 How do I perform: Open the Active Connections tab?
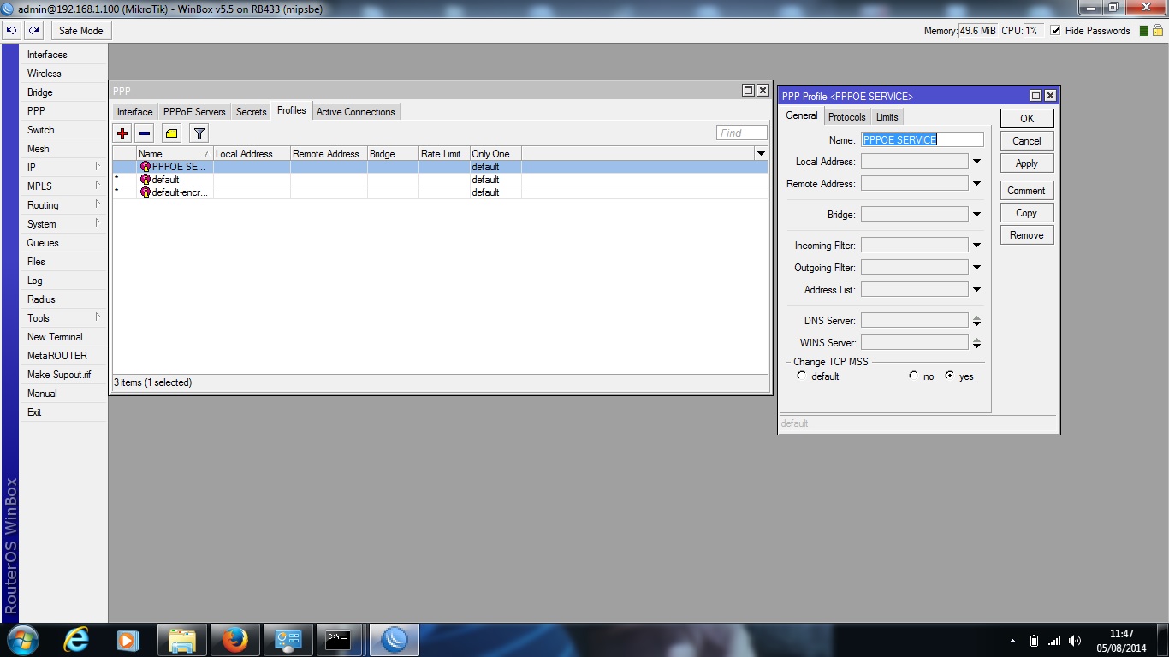click(x=356, y=112)
